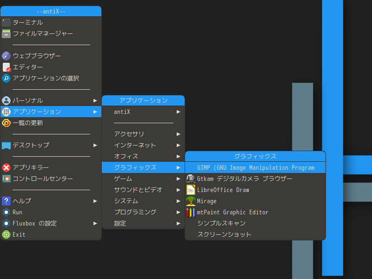Click the Run gear icon

[x=6, y=212]
